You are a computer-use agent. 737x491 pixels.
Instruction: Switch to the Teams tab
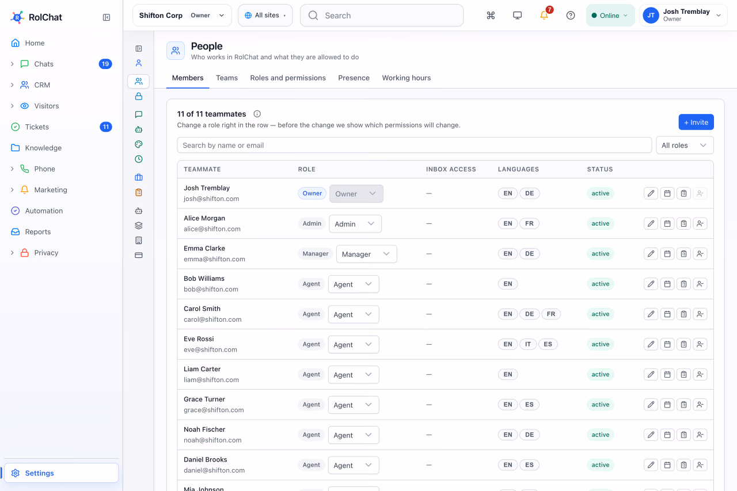point(227,78)
